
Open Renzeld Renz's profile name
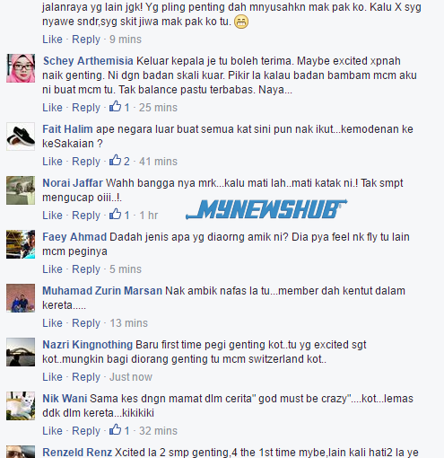(77, 453)
